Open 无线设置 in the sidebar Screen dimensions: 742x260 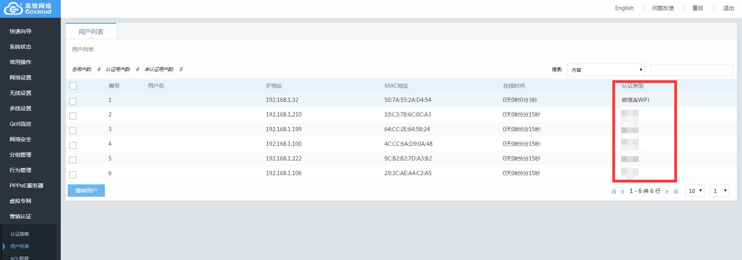click(21, 93)
